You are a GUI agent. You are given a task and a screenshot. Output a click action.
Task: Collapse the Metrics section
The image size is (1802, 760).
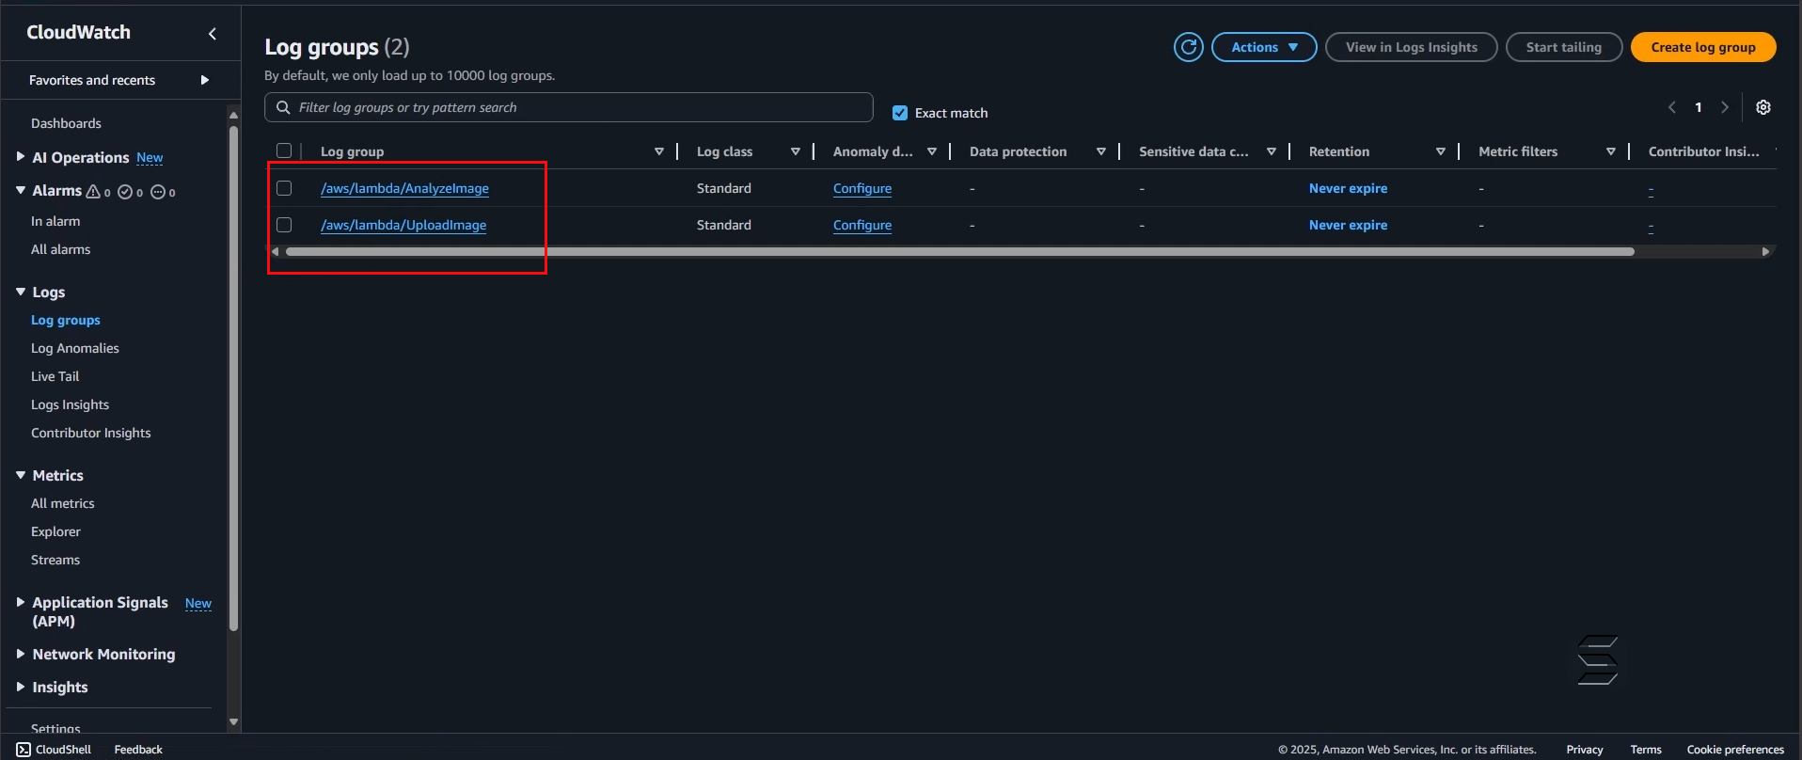pos(21,475)
